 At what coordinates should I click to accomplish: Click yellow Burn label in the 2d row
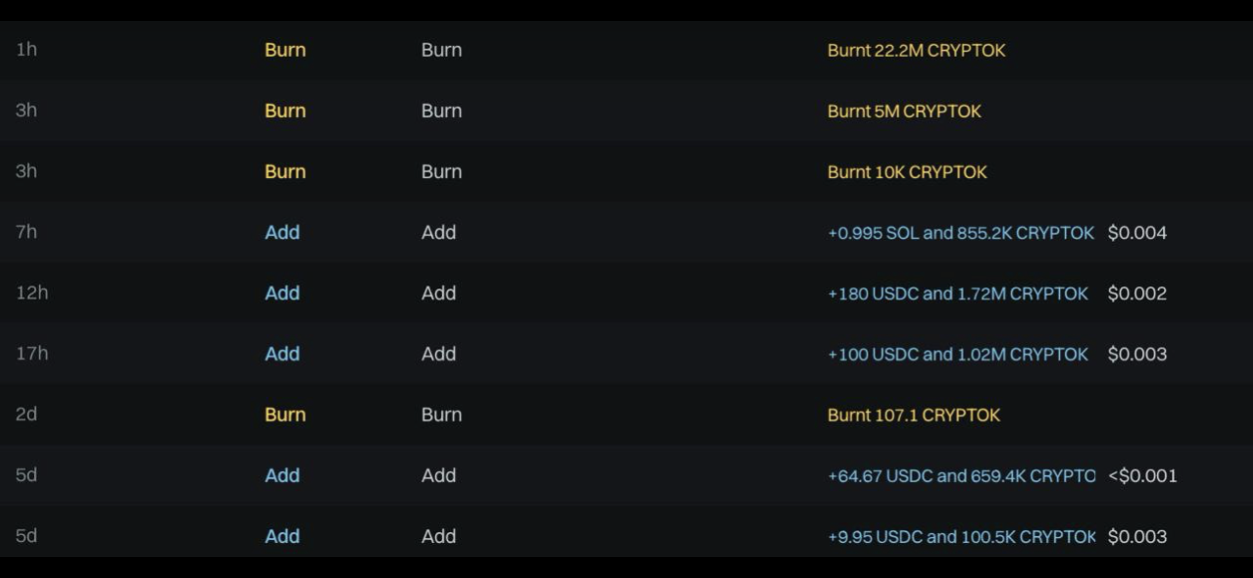coord(285,415)
